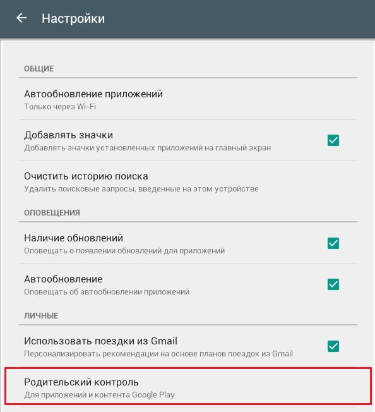Click the Удалить поисковые запросы description text
This screenshot has height=412, width=375.
pos(141,189)
